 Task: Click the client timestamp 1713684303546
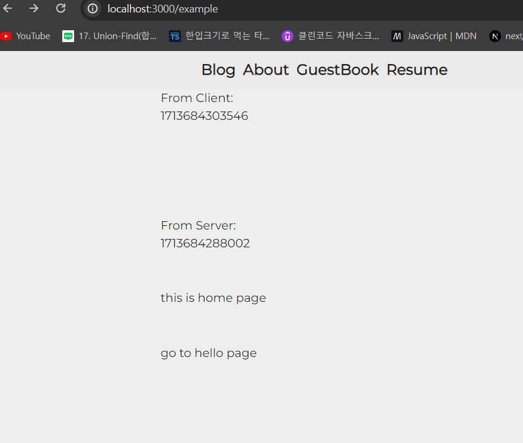pyautogui.click(x=205, y=116)
